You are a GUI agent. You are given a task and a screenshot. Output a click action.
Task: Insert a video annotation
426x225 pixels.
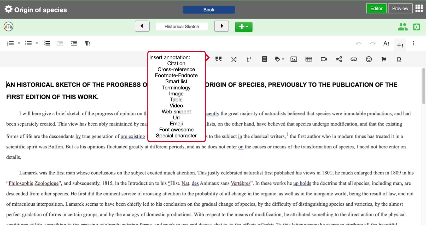tap(324, 59)
